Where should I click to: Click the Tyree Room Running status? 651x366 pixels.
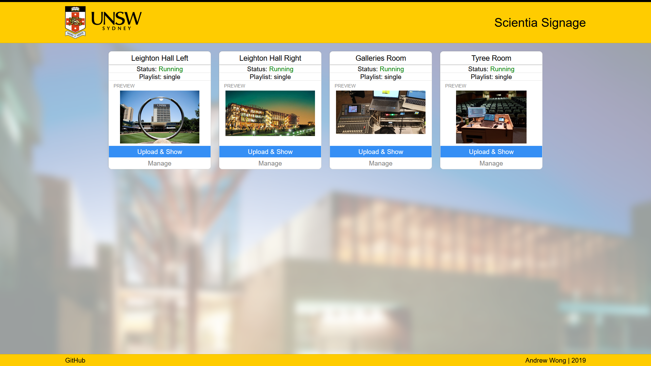(502, 69)
